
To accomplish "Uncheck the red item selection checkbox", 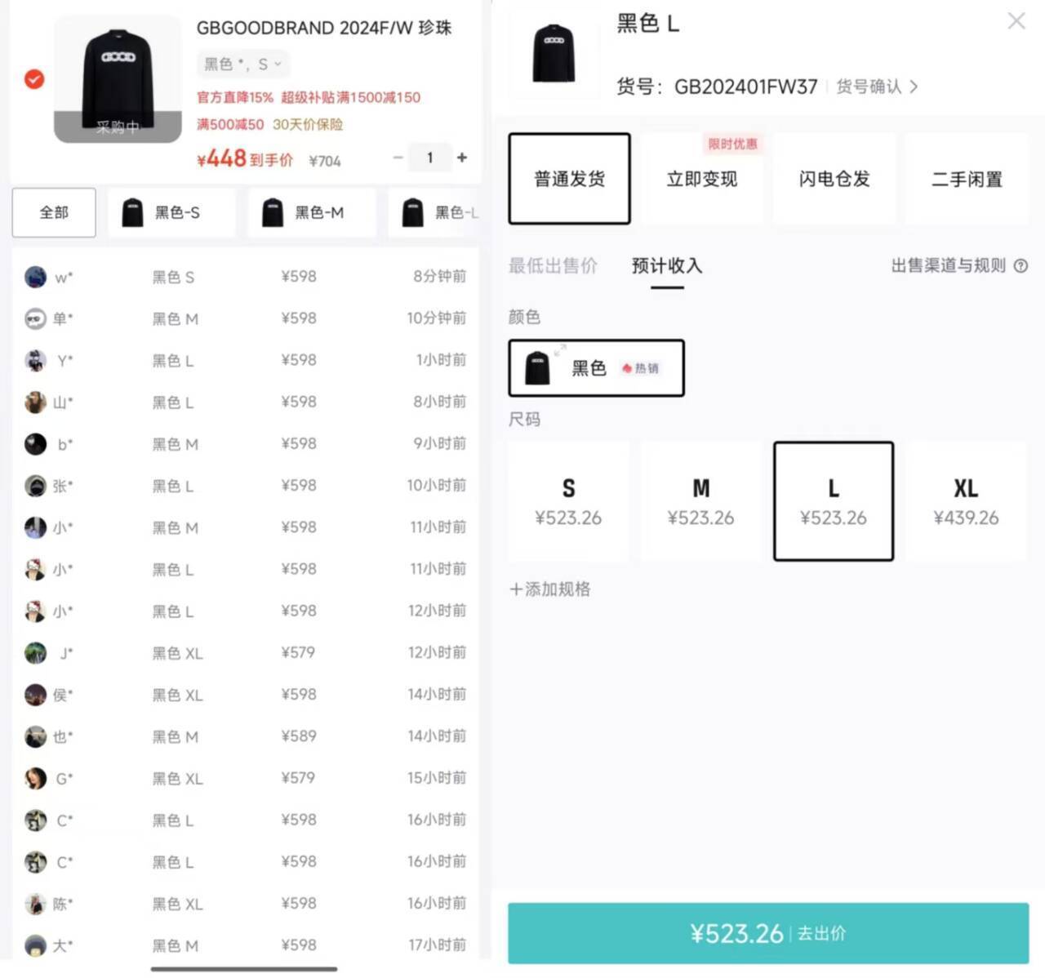I will click(34, 79).
